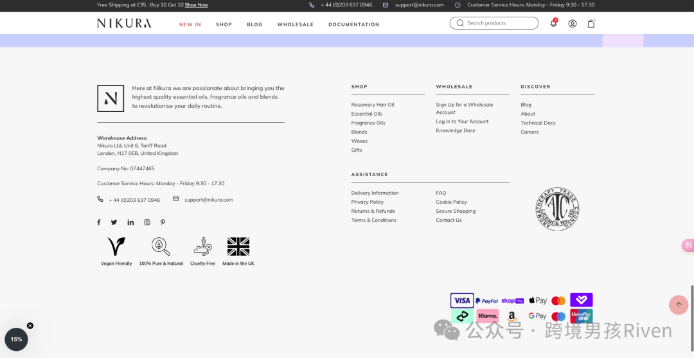Click the Shop Now link in banner
This screenshot has width=694, height=358.
[x=196, y=5]
